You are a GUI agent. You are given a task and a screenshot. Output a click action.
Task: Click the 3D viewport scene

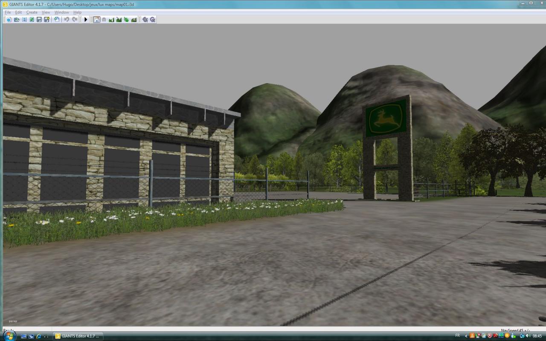click(274, 175)
